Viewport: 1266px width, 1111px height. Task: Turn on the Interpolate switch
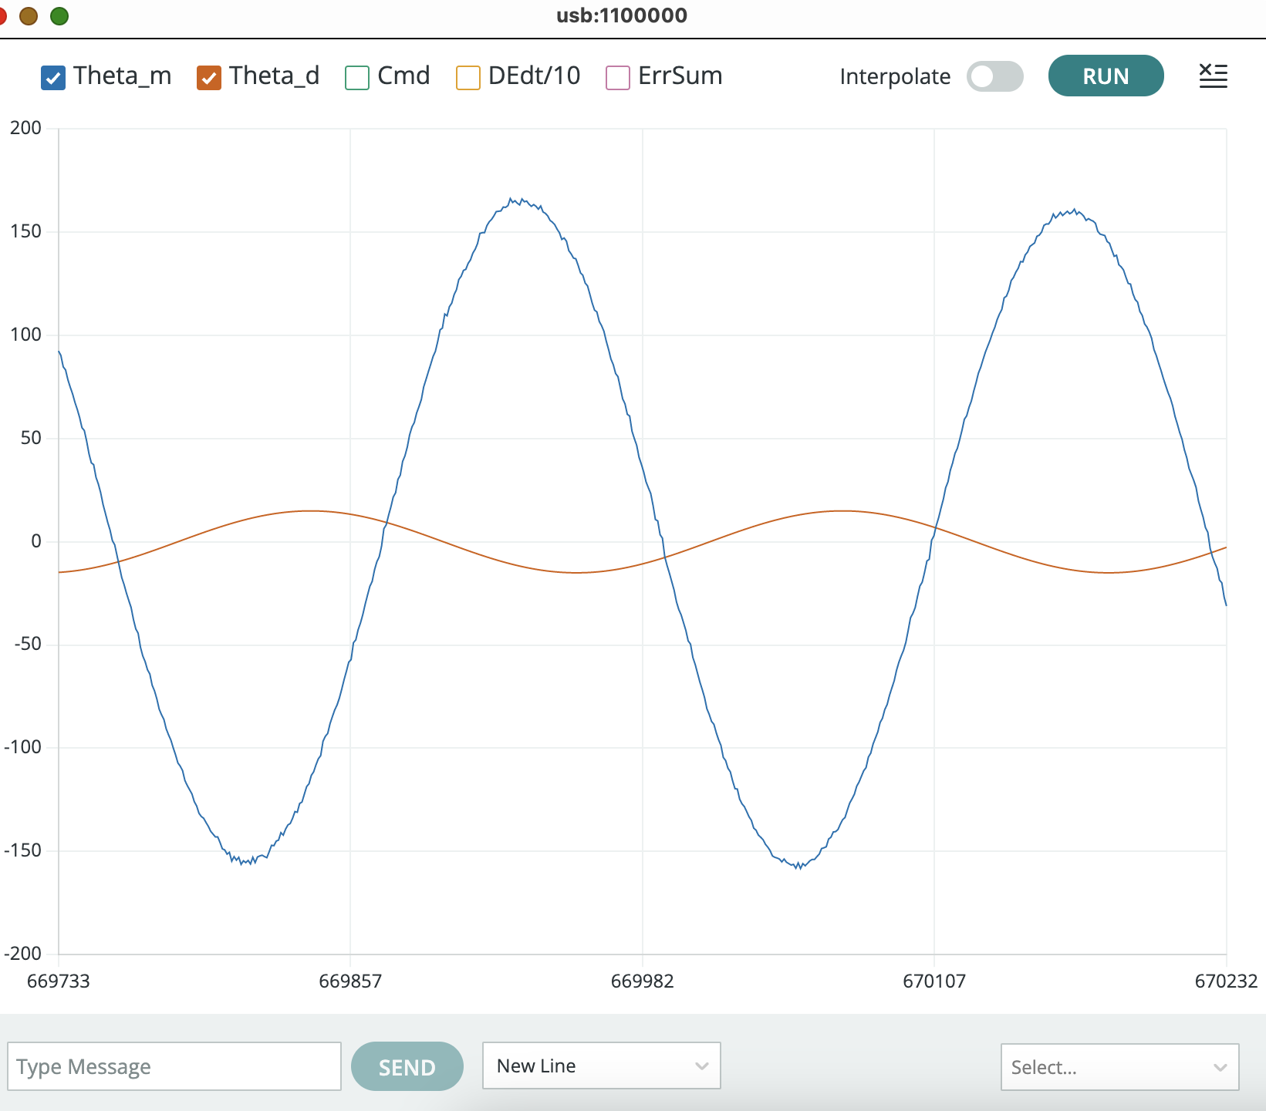994,76
